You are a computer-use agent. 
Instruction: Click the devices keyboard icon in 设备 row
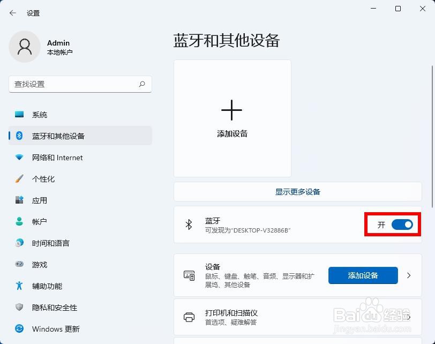point(189,275)
